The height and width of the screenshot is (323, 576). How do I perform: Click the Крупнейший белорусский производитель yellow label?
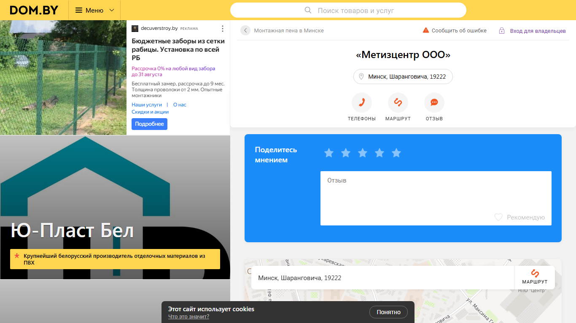(115, 259)
